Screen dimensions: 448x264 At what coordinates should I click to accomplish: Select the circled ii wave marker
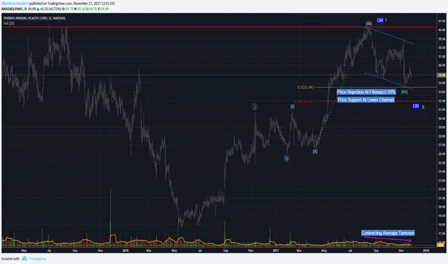click(x=286, y=158)
